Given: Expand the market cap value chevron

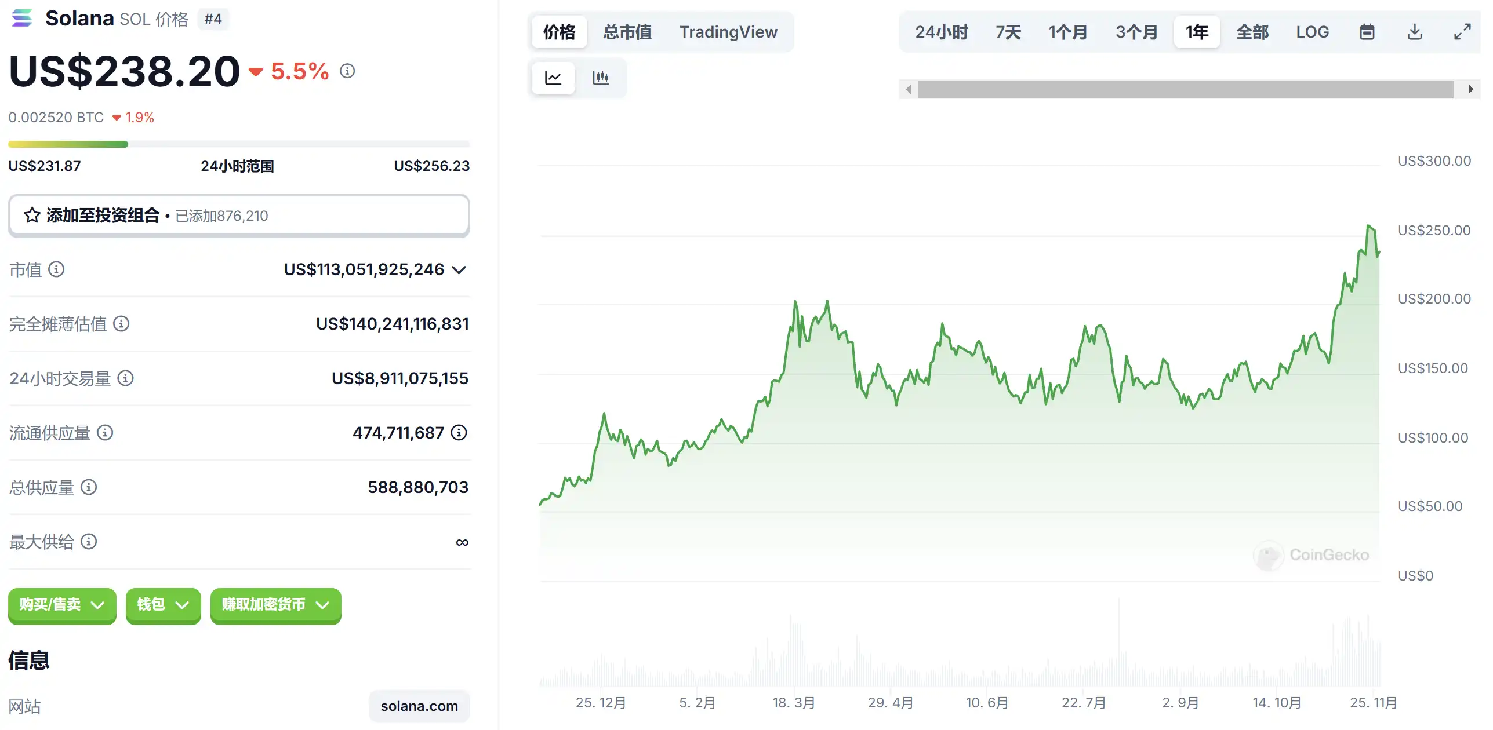Looking at the screenshot, I should [459, 270].
